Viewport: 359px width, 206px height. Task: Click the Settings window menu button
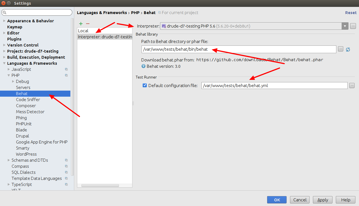coord(9,3)
